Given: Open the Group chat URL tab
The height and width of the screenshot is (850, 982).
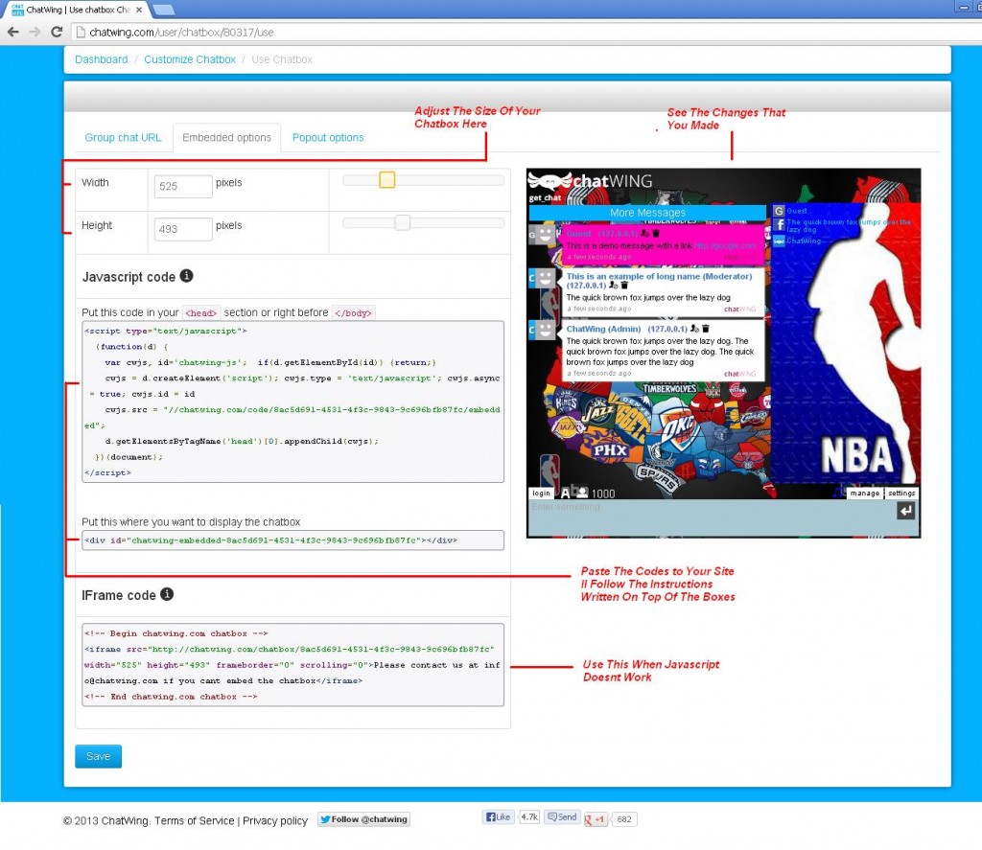Looking at the screenshot, I should (123, 138).
